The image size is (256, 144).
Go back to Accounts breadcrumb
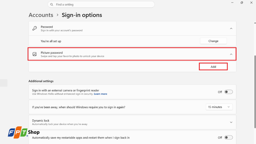[x=41, y=15]
